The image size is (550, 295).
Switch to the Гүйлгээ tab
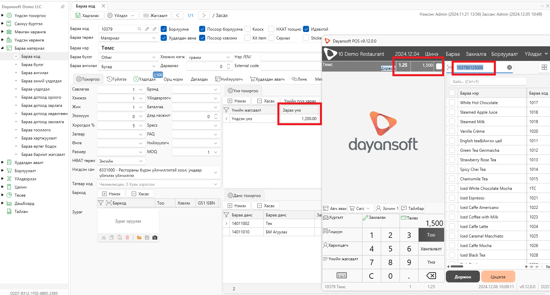[117, 79]
